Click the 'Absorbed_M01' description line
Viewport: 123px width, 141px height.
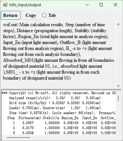tap(59, 60)
